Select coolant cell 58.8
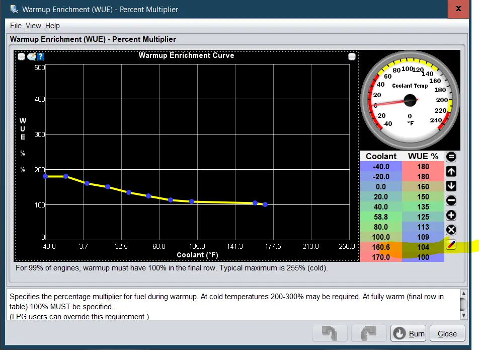 point(381,217)
